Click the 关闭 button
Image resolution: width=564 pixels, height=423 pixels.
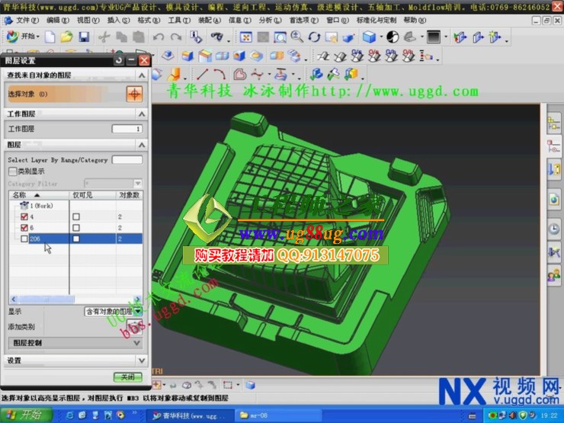coord(127,377)
